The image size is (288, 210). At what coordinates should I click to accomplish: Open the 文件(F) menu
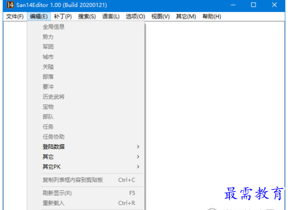(15, 17)
